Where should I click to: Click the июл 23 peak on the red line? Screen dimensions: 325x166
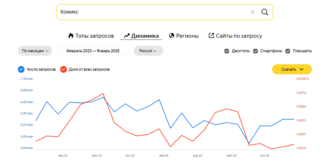point(103,94)
